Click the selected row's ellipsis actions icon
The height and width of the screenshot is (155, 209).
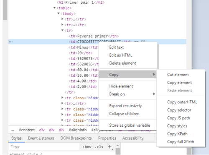point(11,42)
